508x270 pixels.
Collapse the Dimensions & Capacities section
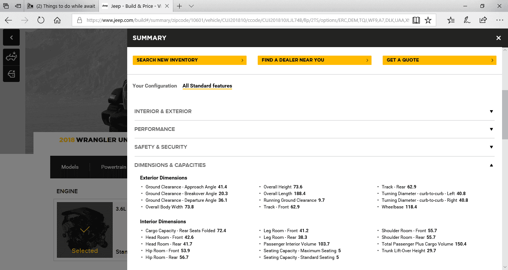coord(315,165)
